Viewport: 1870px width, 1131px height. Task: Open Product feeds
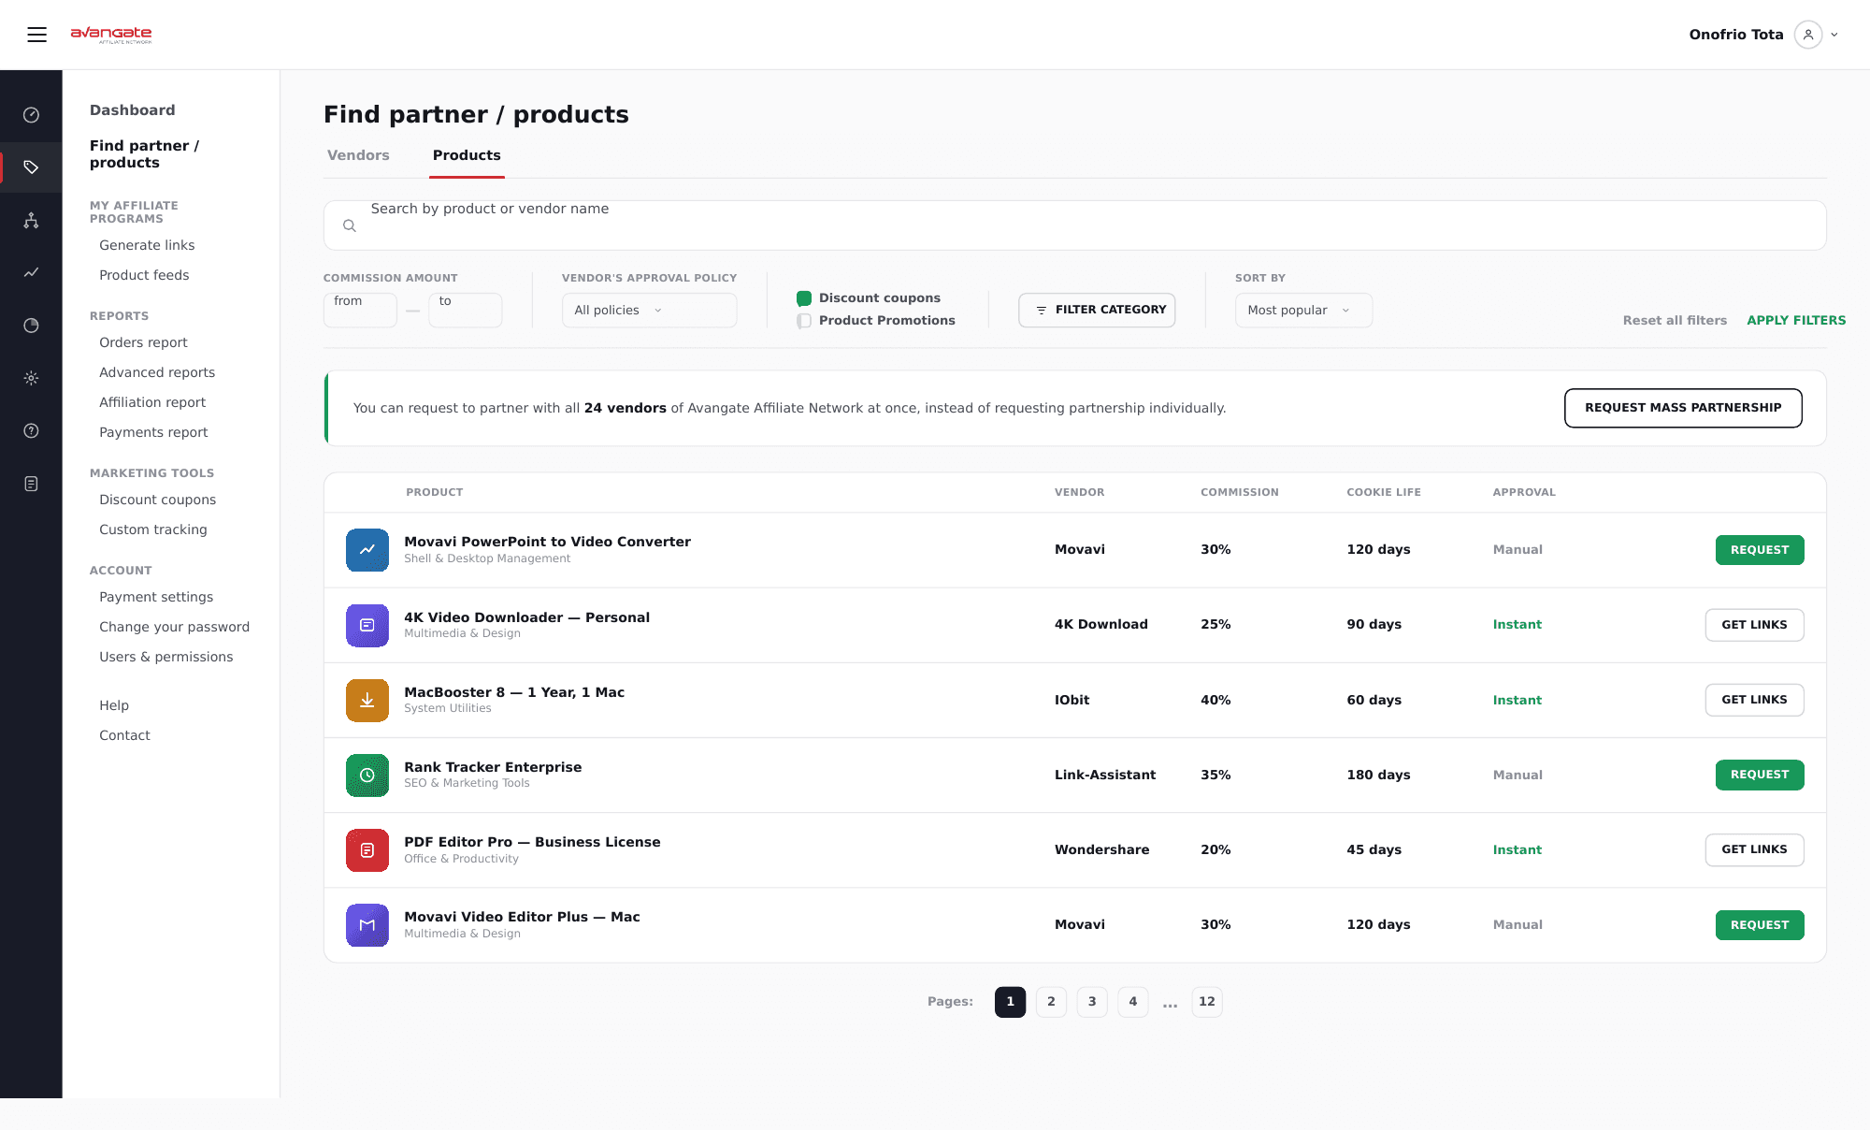[144, 275]
